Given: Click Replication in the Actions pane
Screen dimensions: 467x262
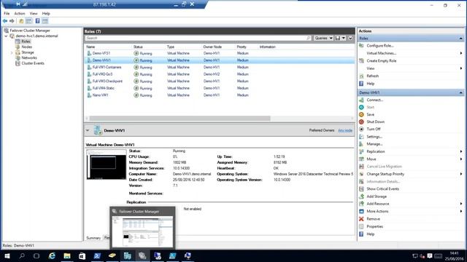Looking at the screenshot, I should pos(376,151).
